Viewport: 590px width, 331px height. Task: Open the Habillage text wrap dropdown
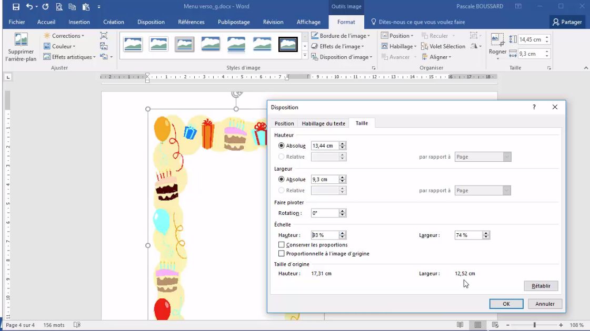coord(399,46)
